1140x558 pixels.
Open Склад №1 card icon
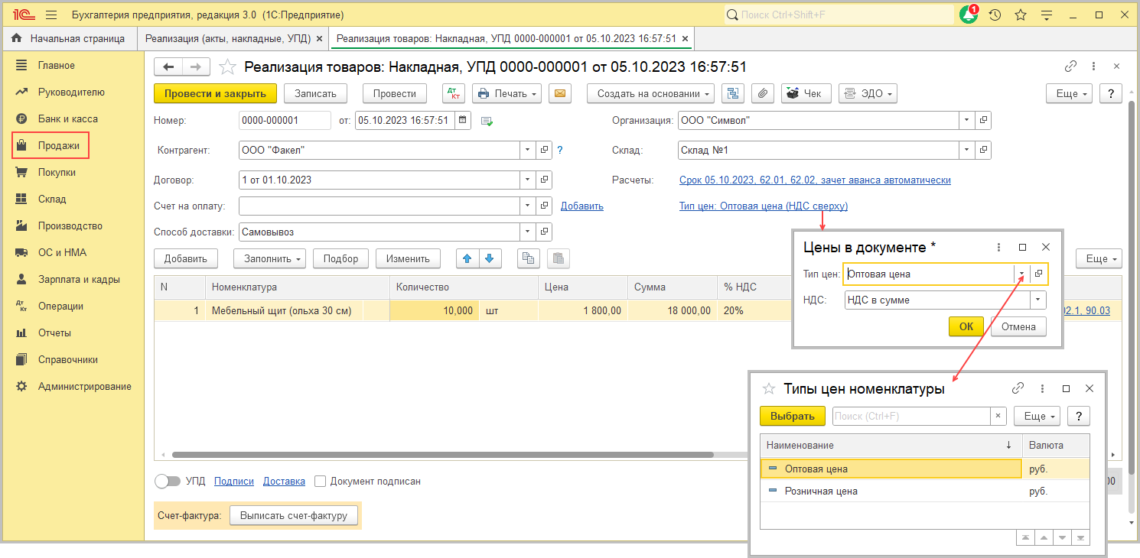point(983,150)
